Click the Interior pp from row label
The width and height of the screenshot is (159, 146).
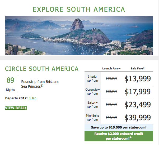click(x=93, y=78)
